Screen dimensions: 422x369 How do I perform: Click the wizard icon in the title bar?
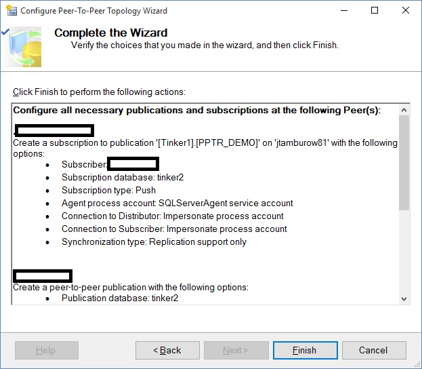10,11
